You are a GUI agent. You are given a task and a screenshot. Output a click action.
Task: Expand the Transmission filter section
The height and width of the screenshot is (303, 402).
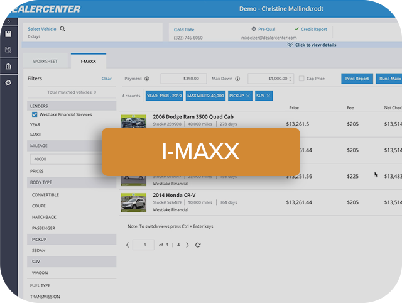click(x=45, y=297)
